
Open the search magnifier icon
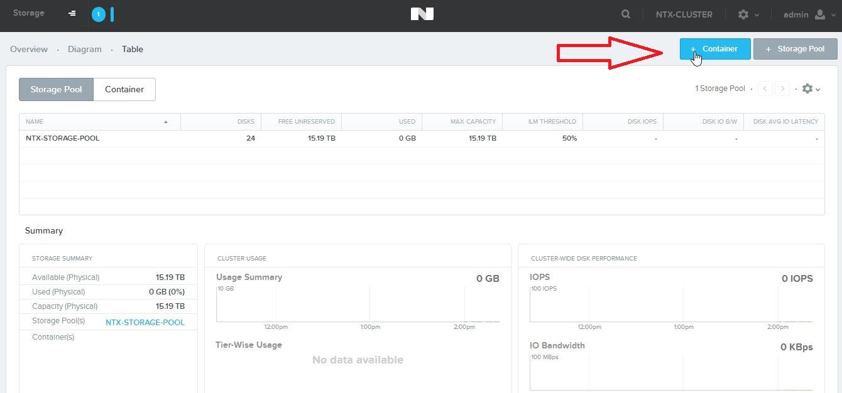(x=626, y=14)
